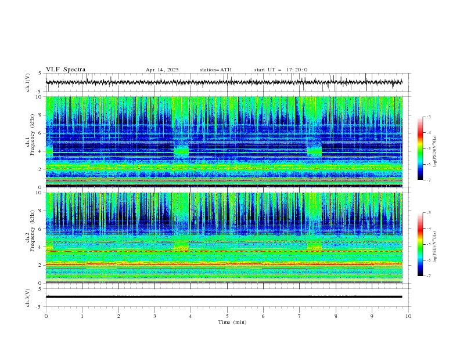Click the time axis tick label '5'
This screenshot has height=355, width=460.
point(227,316)
